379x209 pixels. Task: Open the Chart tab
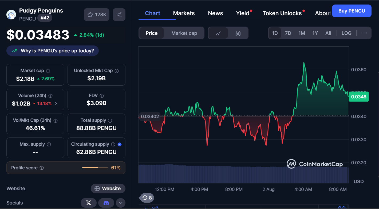coord(153,13)
